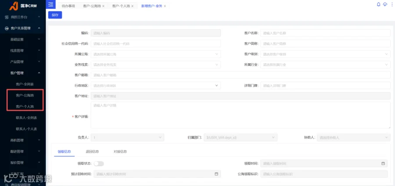Open the 客户级别 dropdown
Image resolution: width=395 pixels, height=186 pixels.
[x=325, y=54]
